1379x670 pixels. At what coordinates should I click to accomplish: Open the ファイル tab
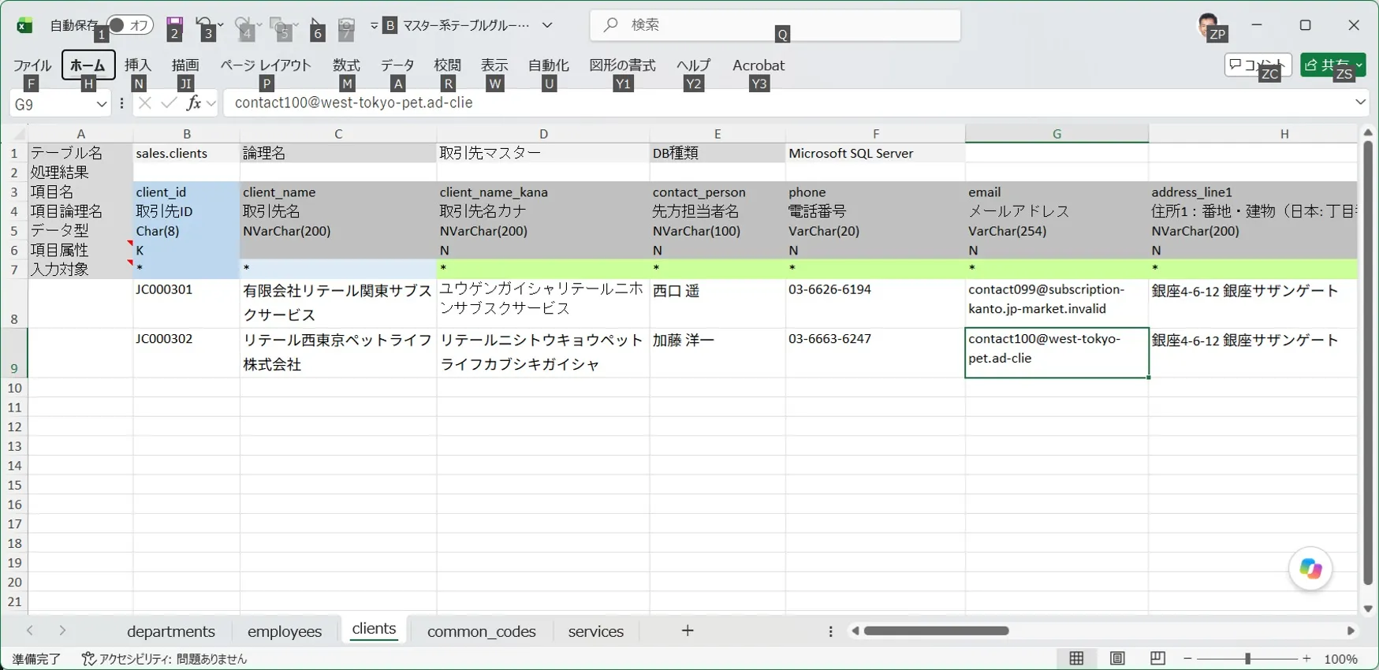pos(32,65)
